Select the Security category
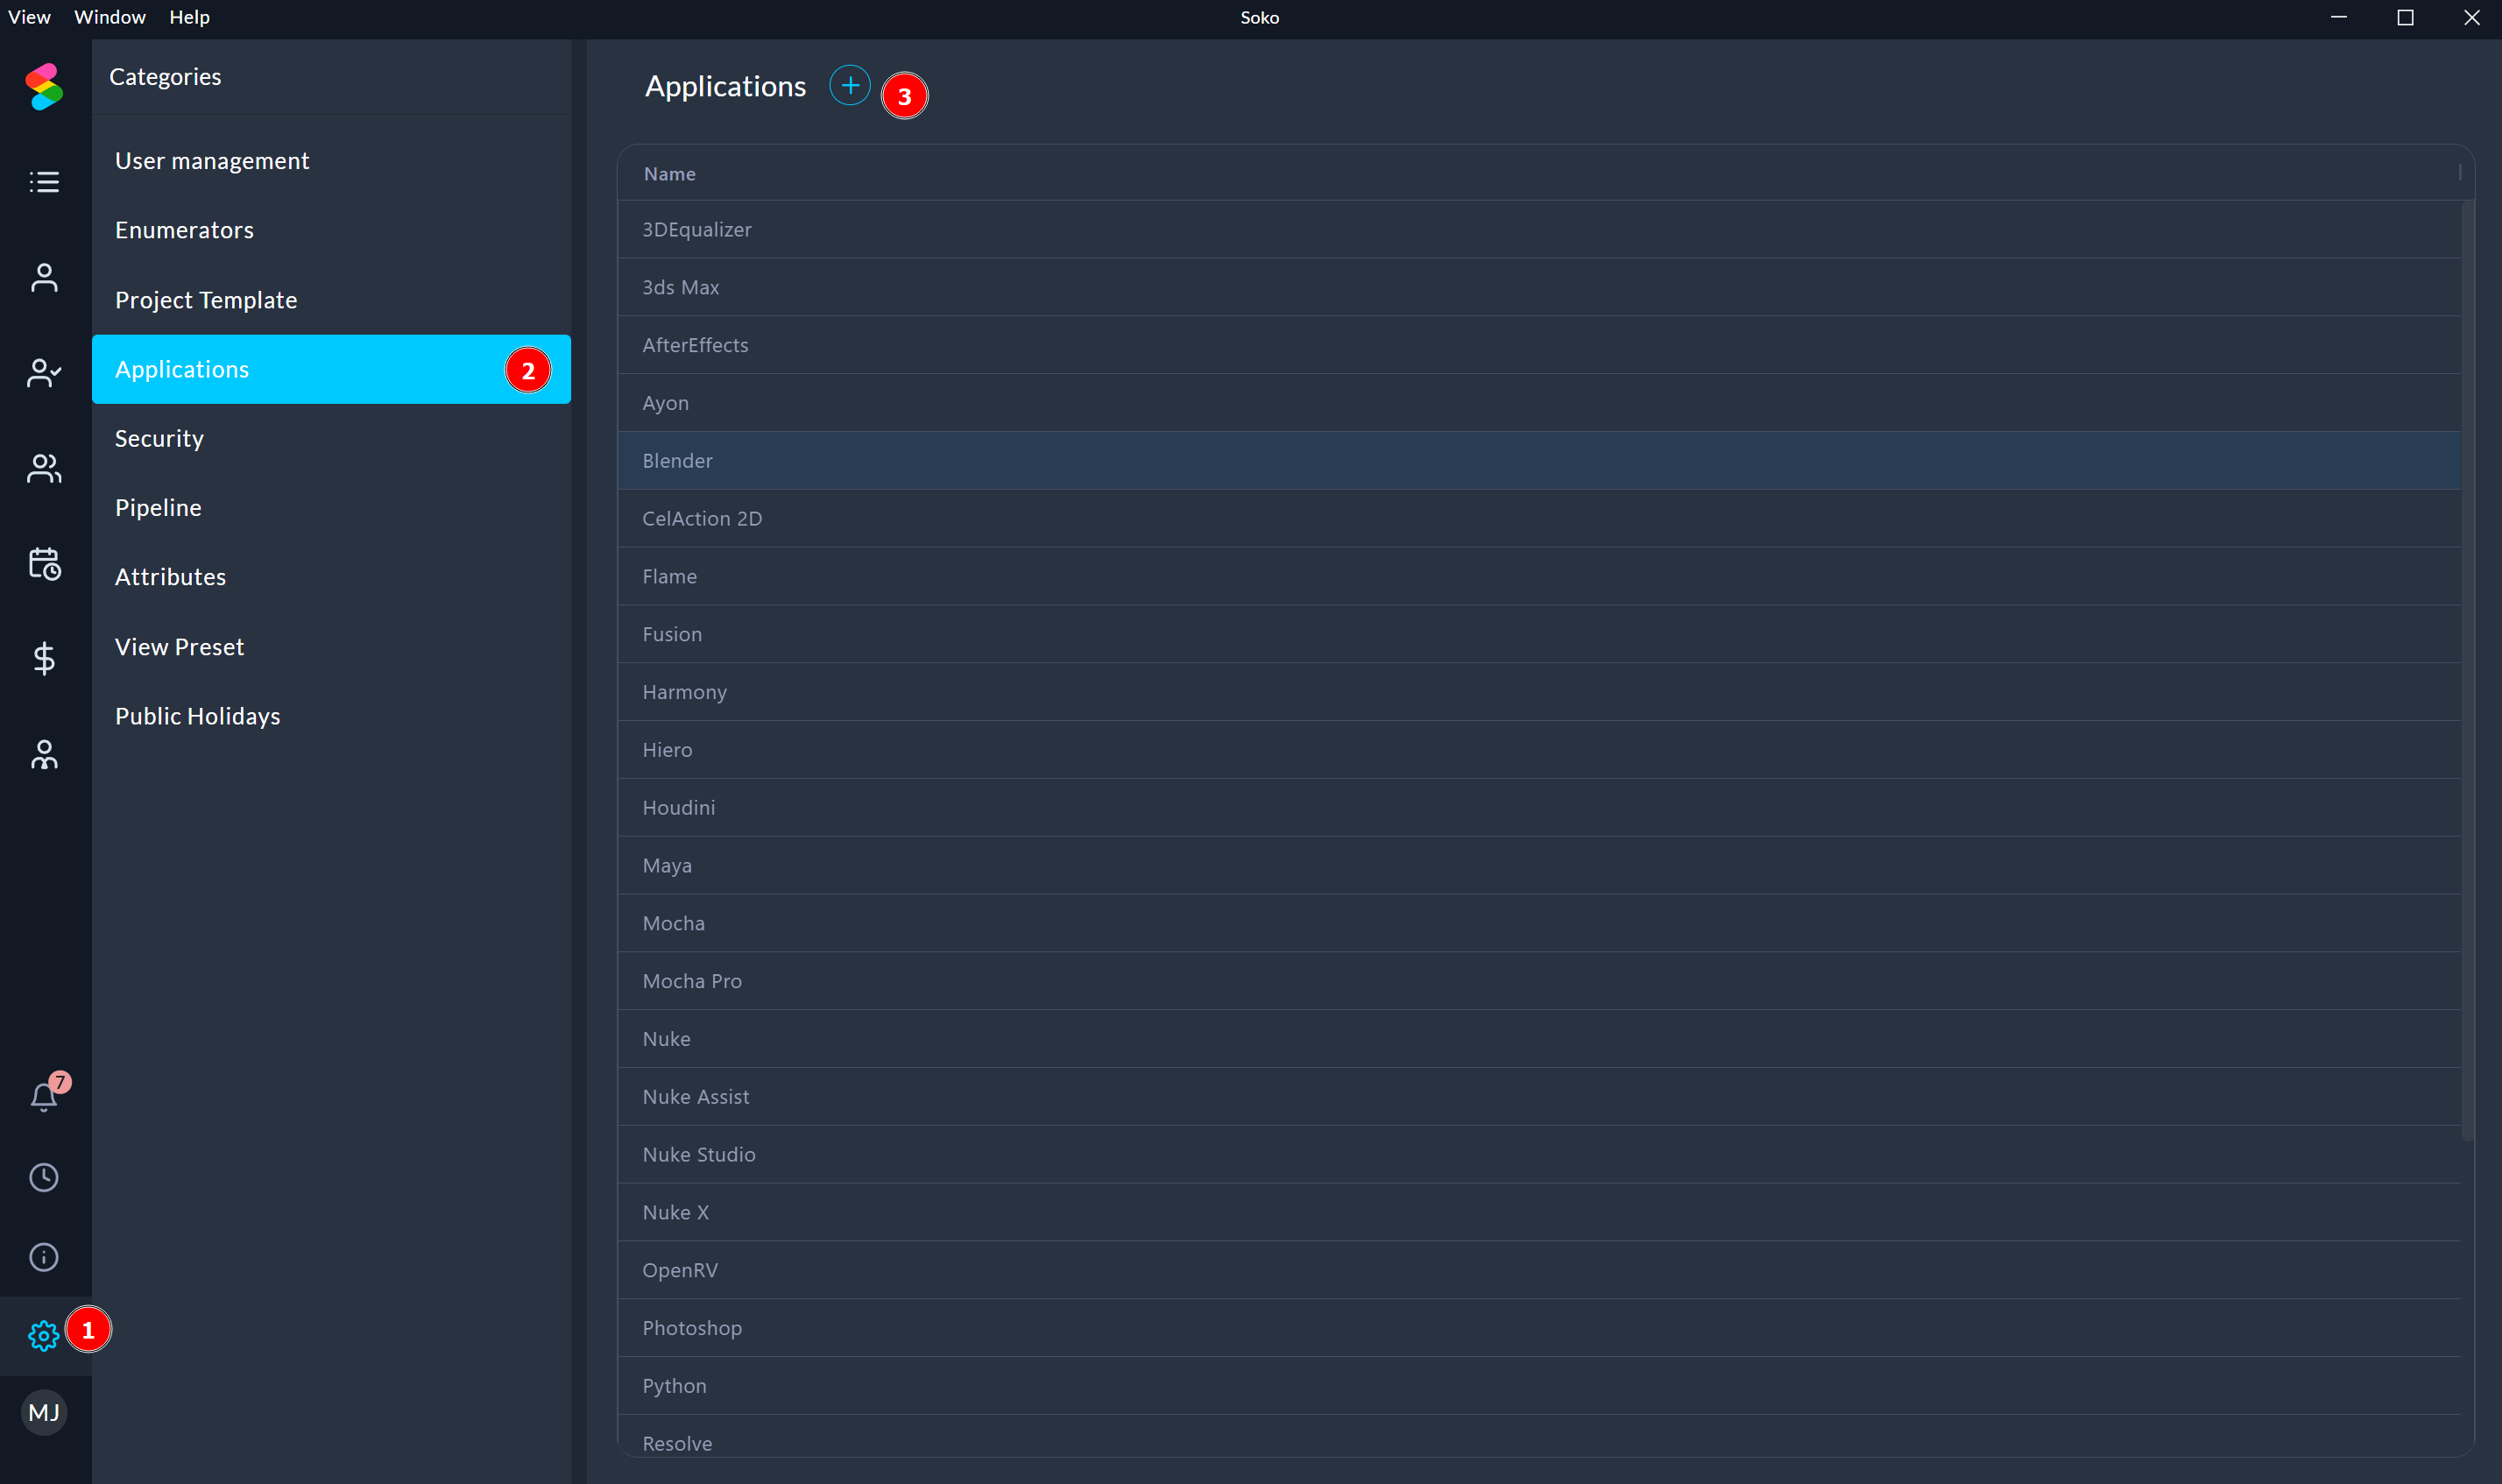Screen dimensions: 2502x1484 click(x=159, y=438)
